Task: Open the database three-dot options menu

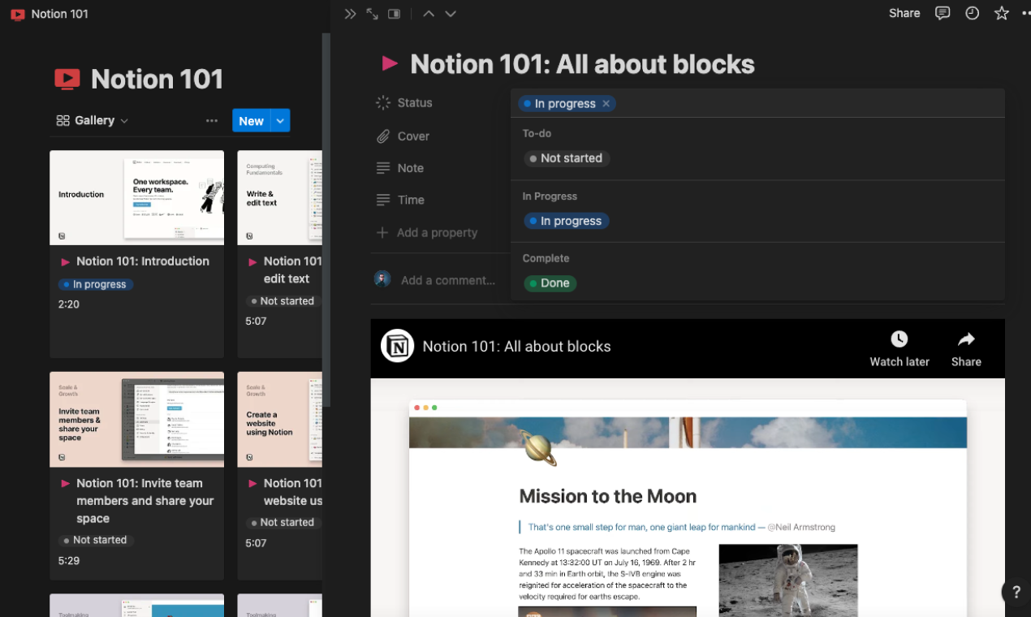Action: click(x=212, y=120)
